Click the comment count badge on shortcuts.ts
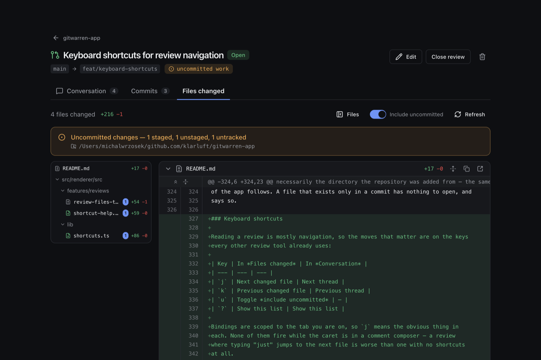Image resolution: width=541 pixels, height=360 pixels. [125, 236]
